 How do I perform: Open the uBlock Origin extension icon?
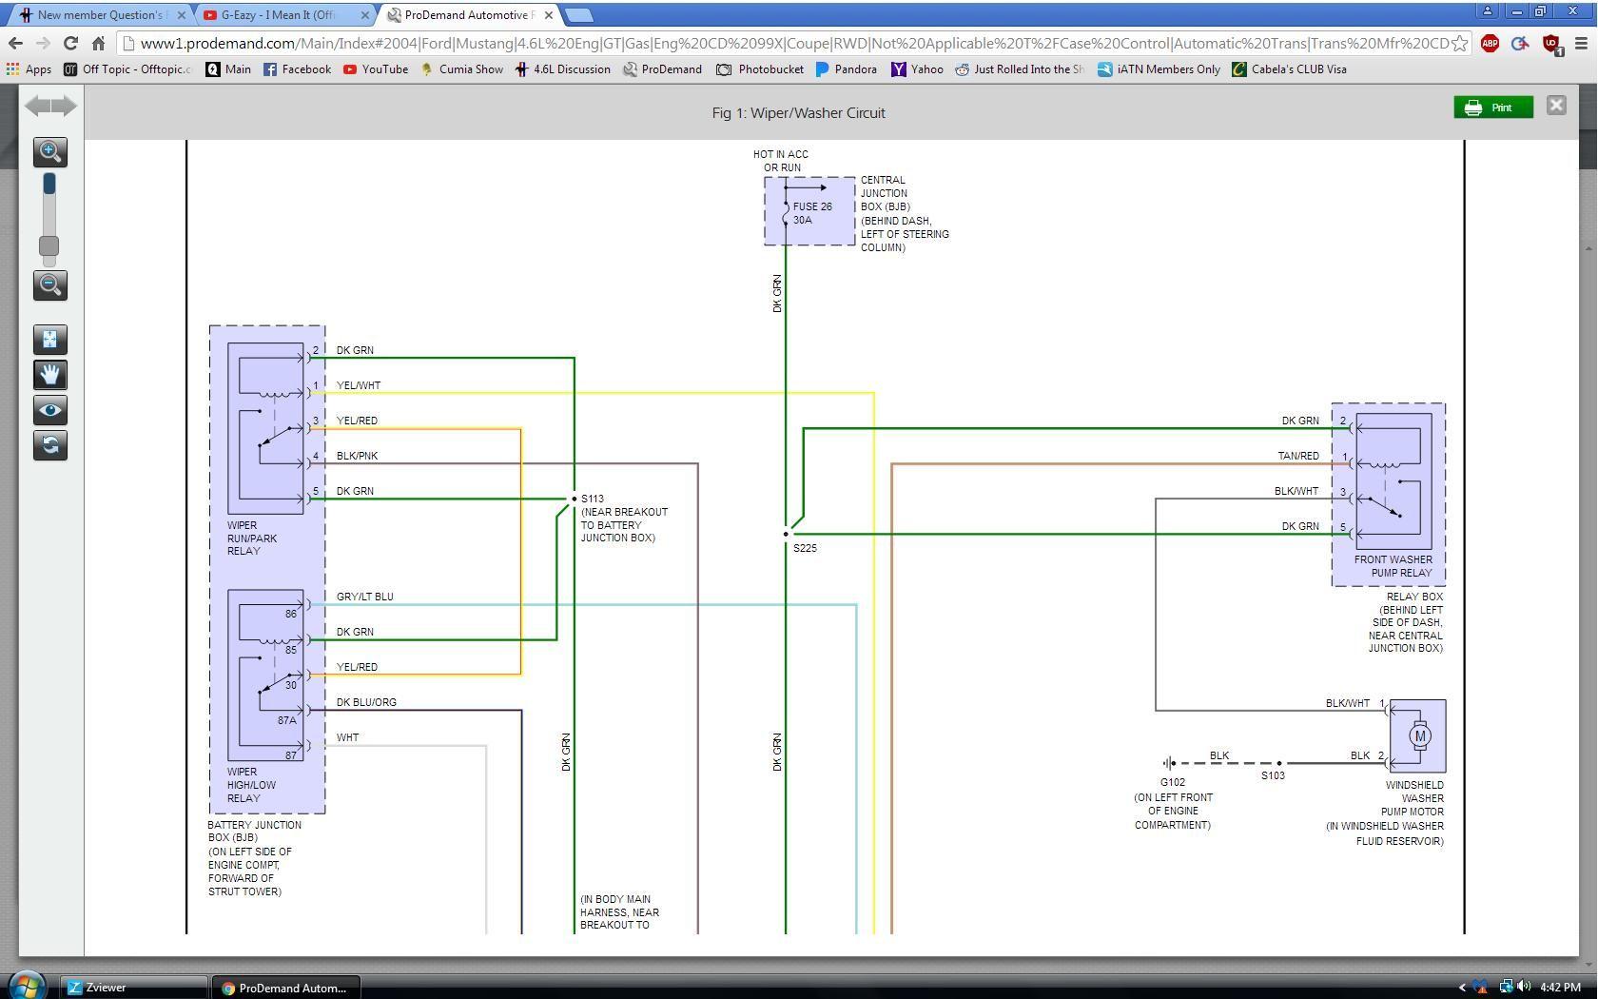point(1550,44)
